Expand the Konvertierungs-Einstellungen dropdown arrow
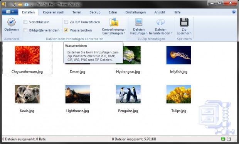Screen dimensions: 239x144 pyautogui.click(x=125, y=33)
